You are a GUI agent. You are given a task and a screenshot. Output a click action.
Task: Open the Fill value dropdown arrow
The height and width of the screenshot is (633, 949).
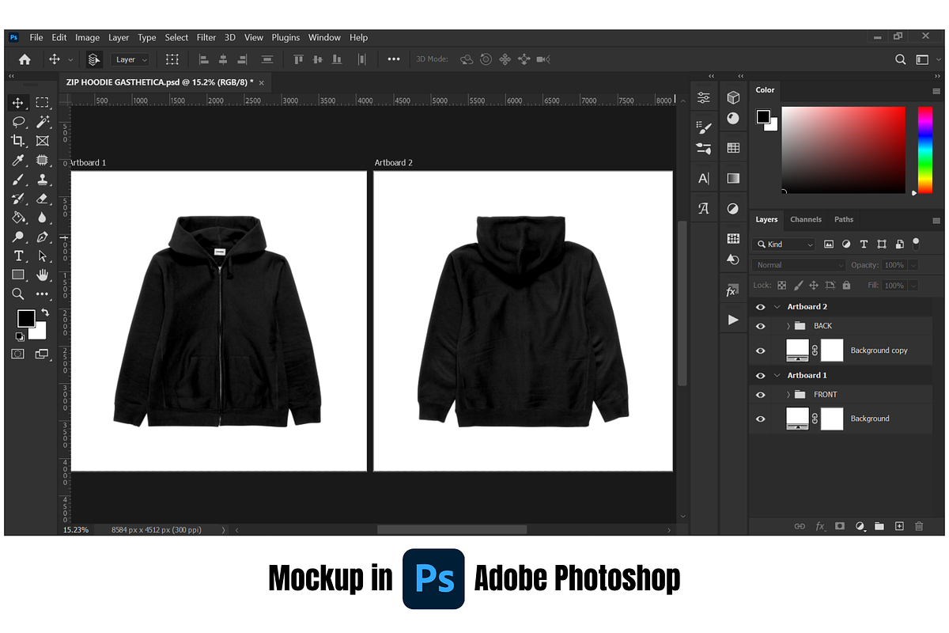coord(913,285)
